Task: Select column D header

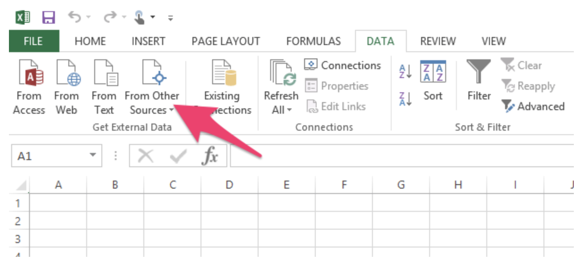Action: point(229,185)
